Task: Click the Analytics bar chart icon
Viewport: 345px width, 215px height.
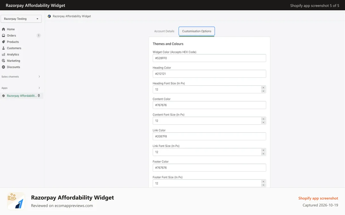Action: tap(3, 54)
